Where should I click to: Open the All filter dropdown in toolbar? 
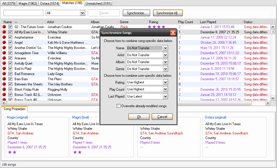tap(82, 13)
